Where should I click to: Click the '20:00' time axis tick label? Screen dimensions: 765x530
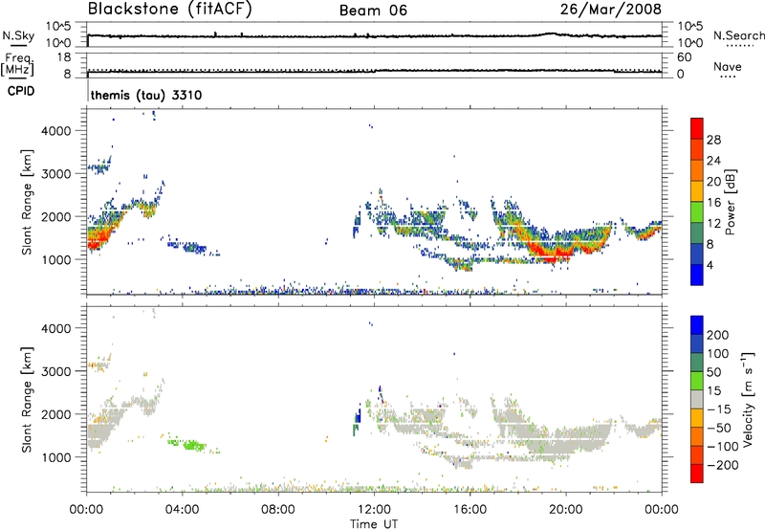(565, 510)
